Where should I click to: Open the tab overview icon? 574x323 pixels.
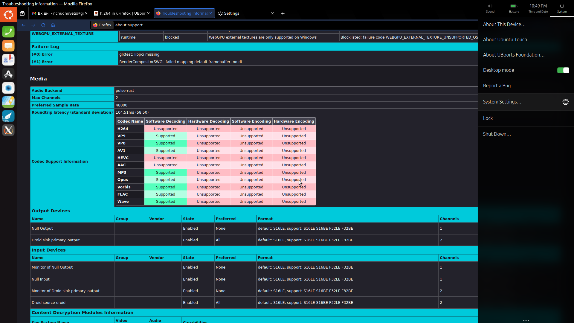[x=22, y=13]
